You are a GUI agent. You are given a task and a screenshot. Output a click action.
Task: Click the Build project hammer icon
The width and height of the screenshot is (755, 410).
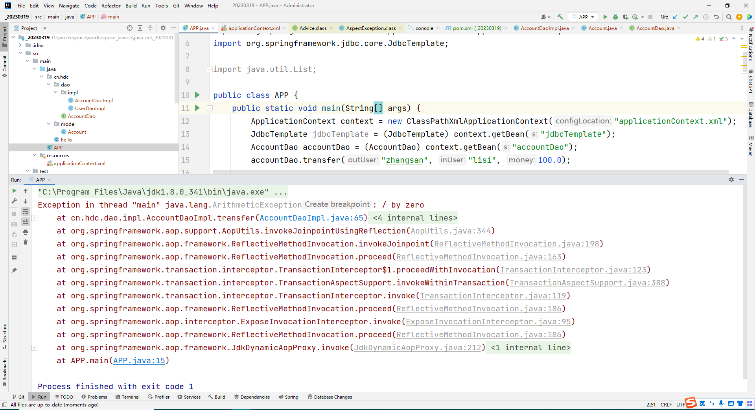coord(560,17)
